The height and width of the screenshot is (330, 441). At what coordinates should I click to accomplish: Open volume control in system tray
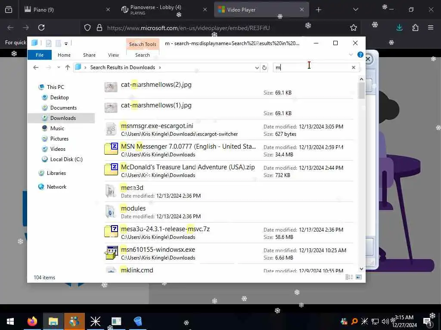[x=385, y=321]
